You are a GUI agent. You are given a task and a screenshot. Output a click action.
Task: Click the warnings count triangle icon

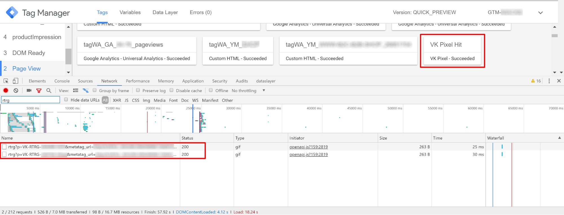533,81
